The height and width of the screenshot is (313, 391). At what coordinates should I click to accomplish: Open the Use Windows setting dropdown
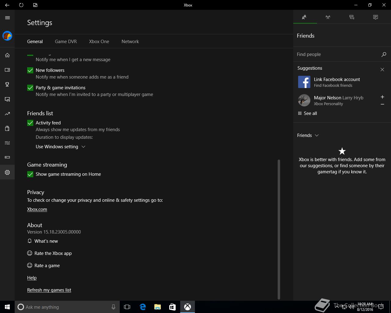[x=60, y=147]
